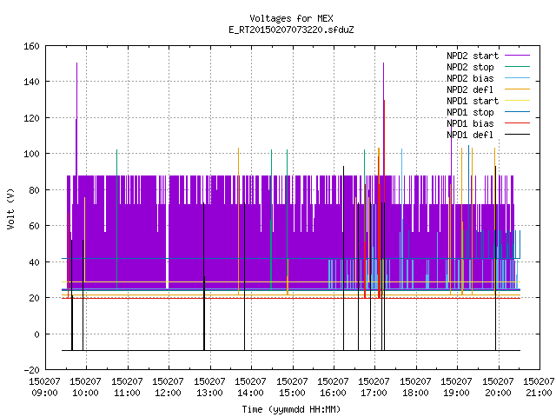Click the yellow NPD1 start legend line
The height and width of the screenshot is (417, 556).
pos(518,101)
